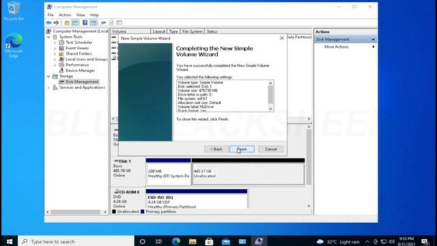437x246 pixels.
Task: Sort by the Volume column header
Action: coord(130,31)
